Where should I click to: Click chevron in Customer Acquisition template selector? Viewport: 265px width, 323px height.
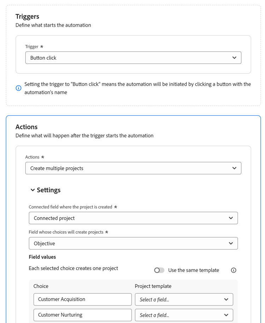click(x=226, y=300)
